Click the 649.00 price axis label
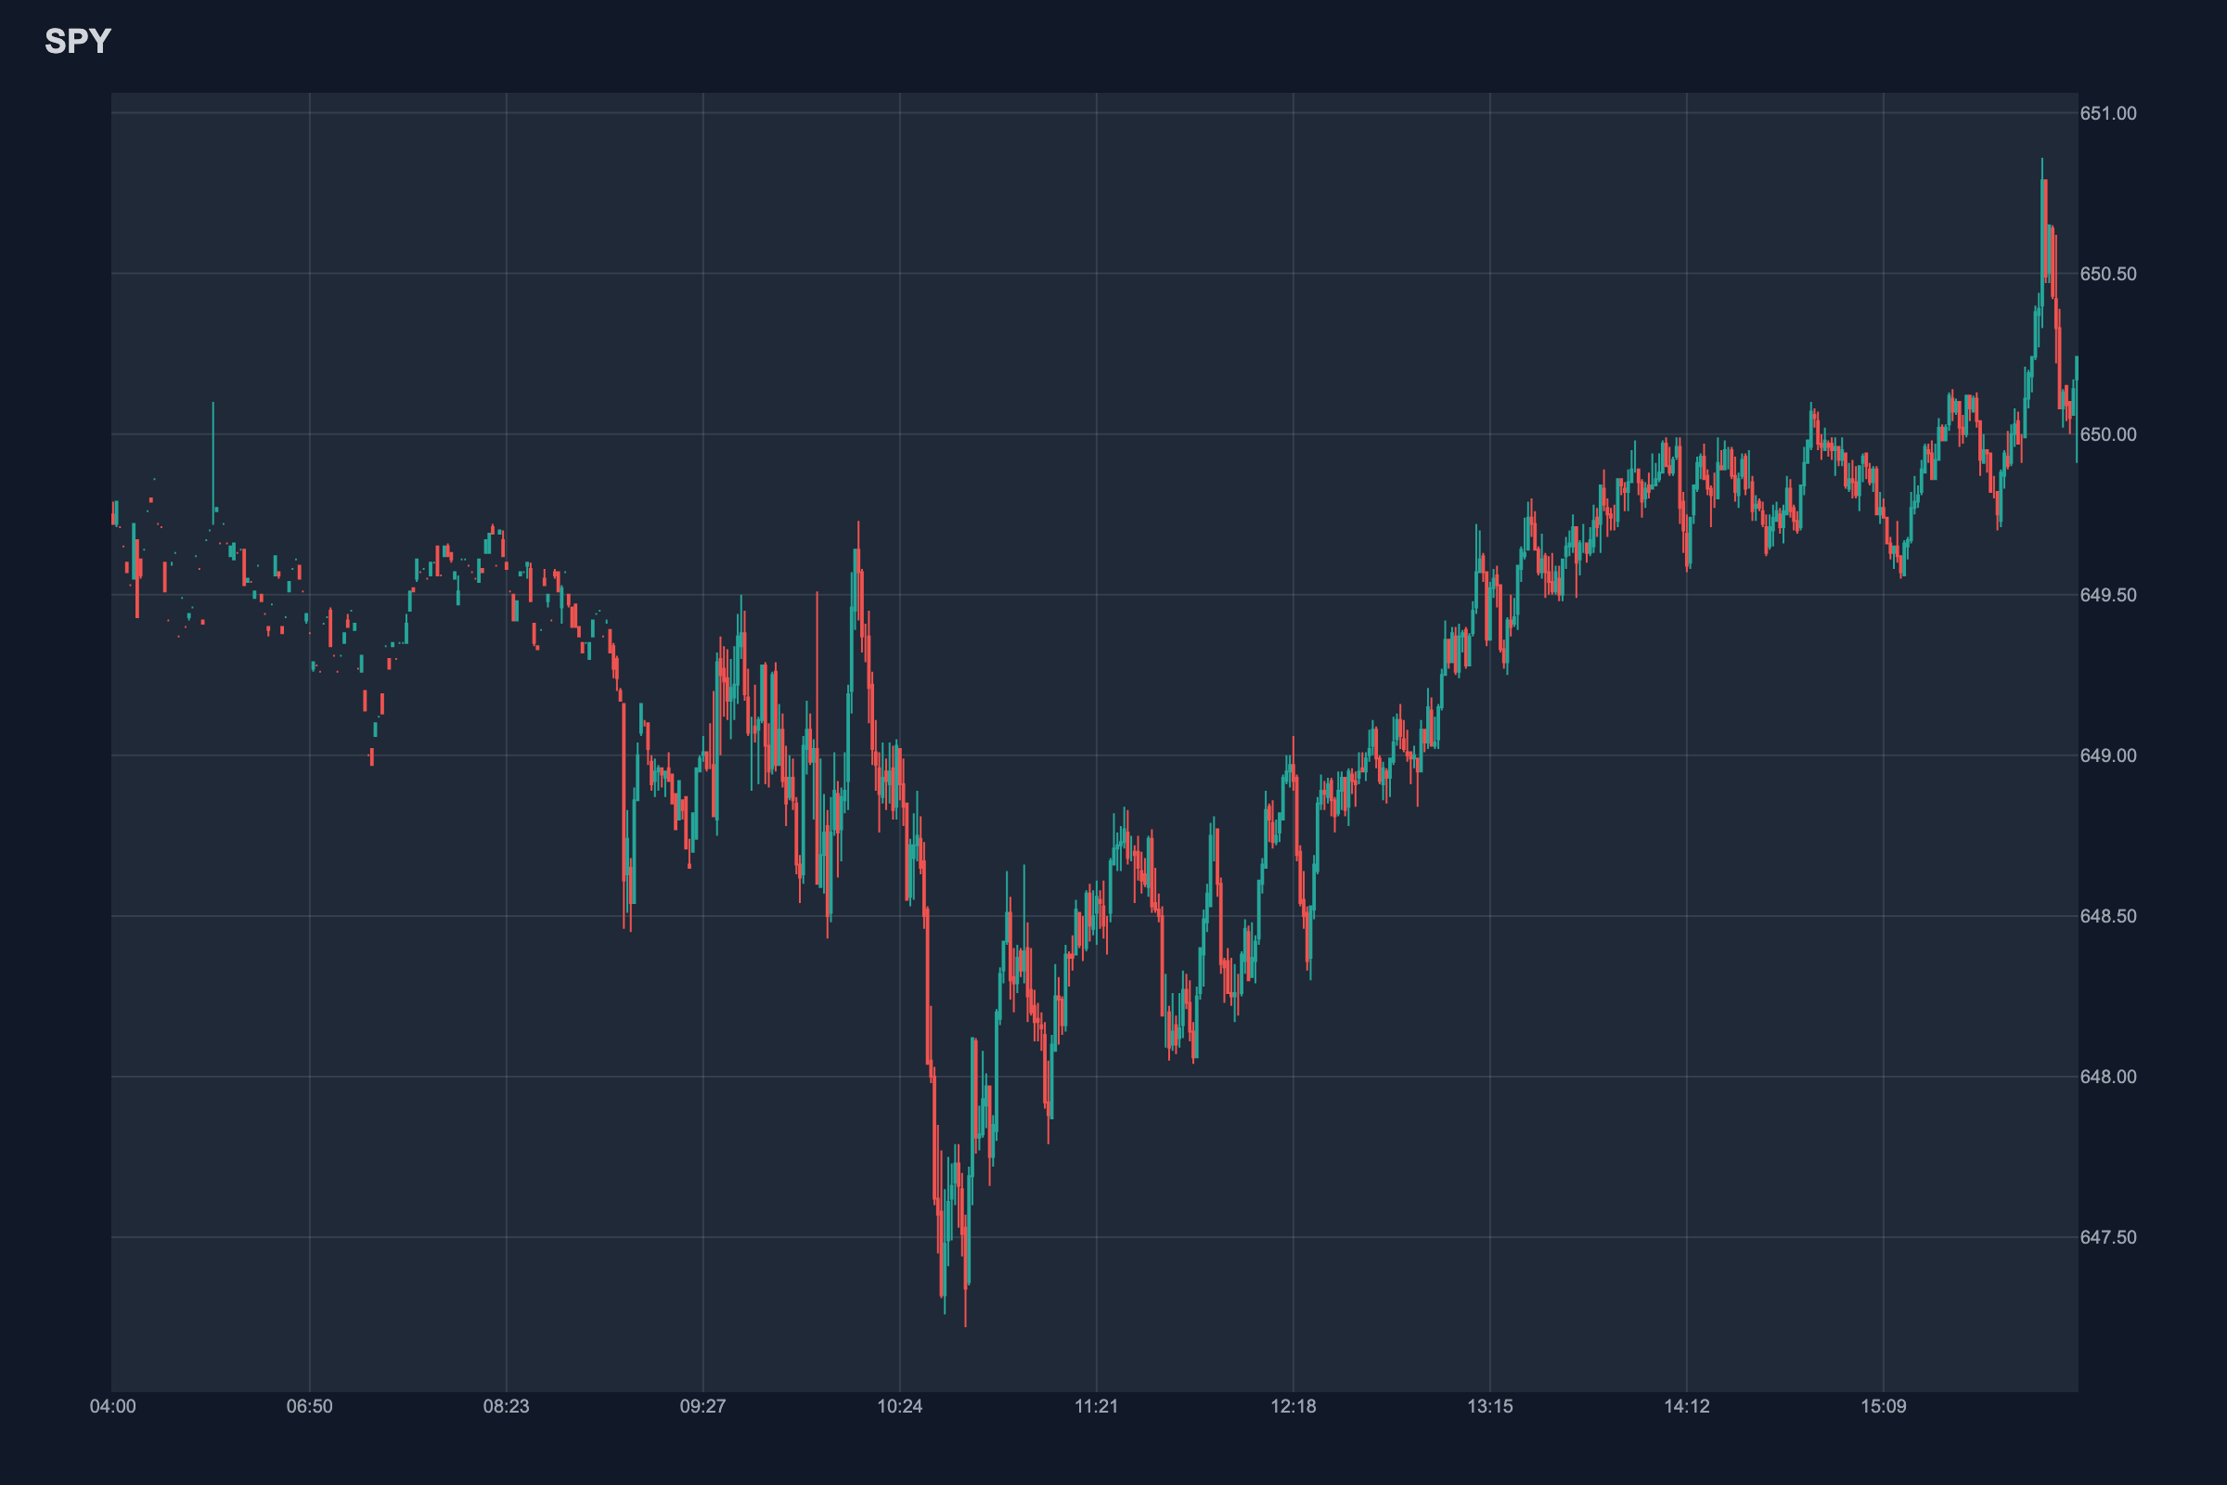 [2107, 755]
